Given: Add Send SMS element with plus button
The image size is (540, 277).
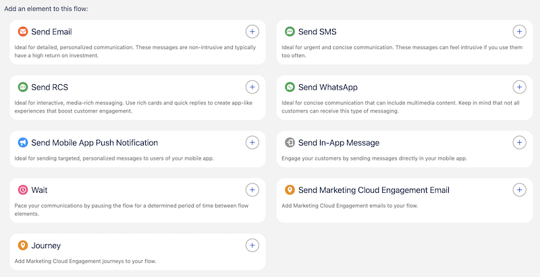Looking at the screenshot, I should pyautogui.click(x=519, y=32).
